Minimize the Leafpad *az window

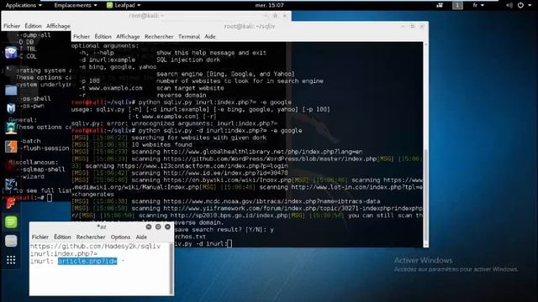coord(149,226)
